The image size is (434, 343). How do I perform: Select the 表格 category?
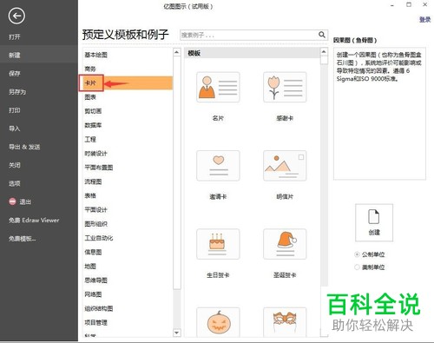[x=90, y=195]
